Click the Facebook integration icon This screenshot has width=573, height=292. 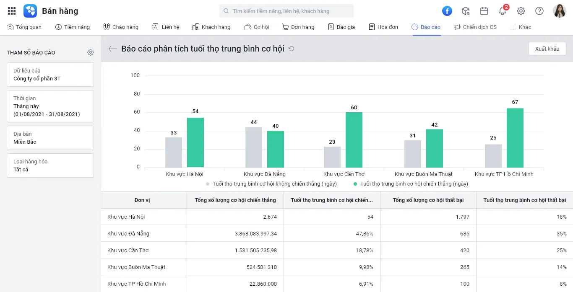[x=447, y=11]
